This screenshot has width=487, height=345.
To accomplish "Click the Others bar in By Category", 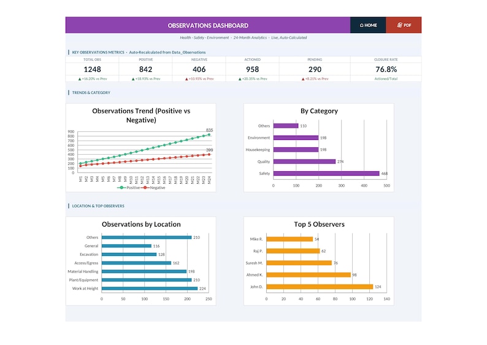I will tap(286, 126).
